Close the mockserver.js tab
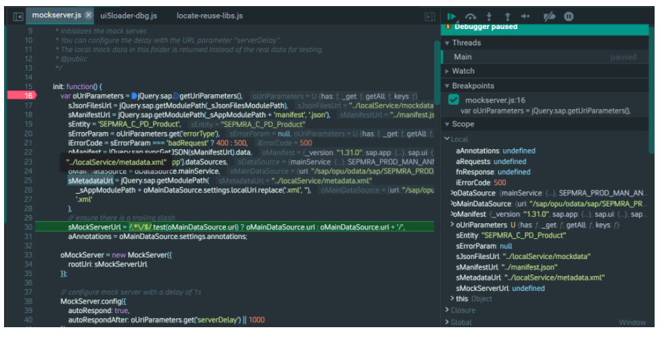The height and width of the screenshot is (340, 660). [88, 15]
